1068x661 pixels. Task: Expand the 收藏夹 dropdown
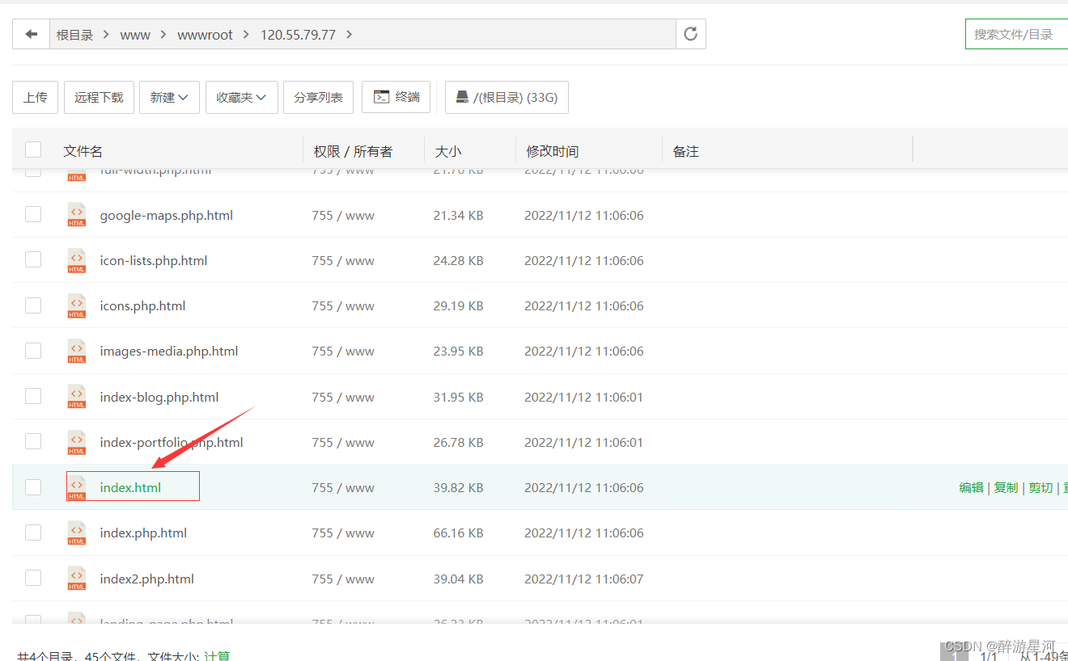coord(241,97)
